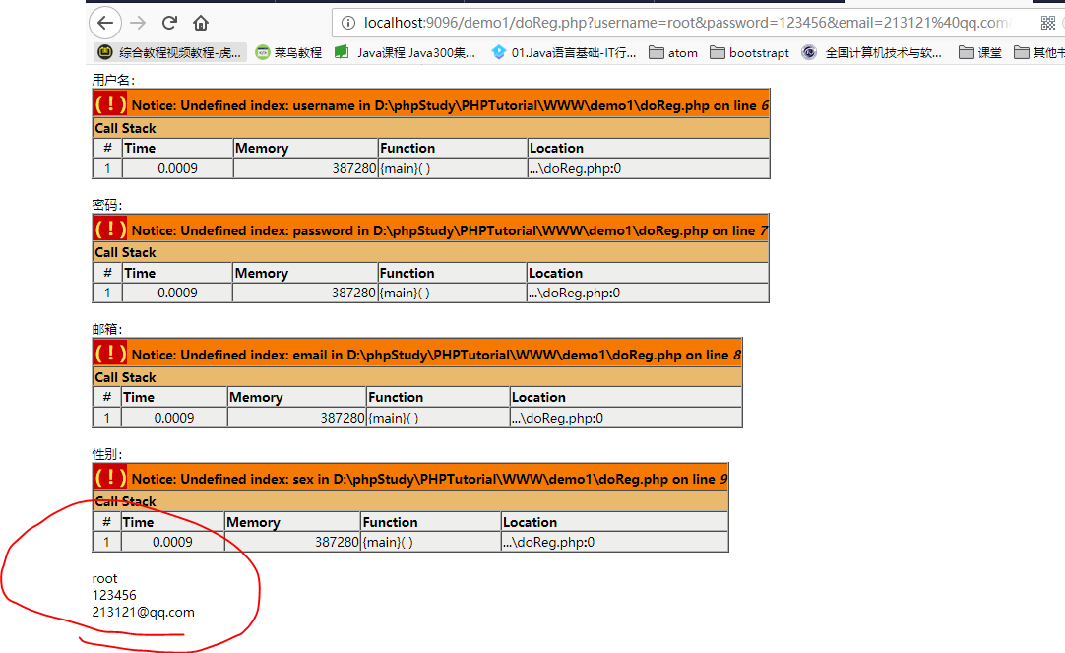Open the 课堂 bookmark folder

click(980, 52)
